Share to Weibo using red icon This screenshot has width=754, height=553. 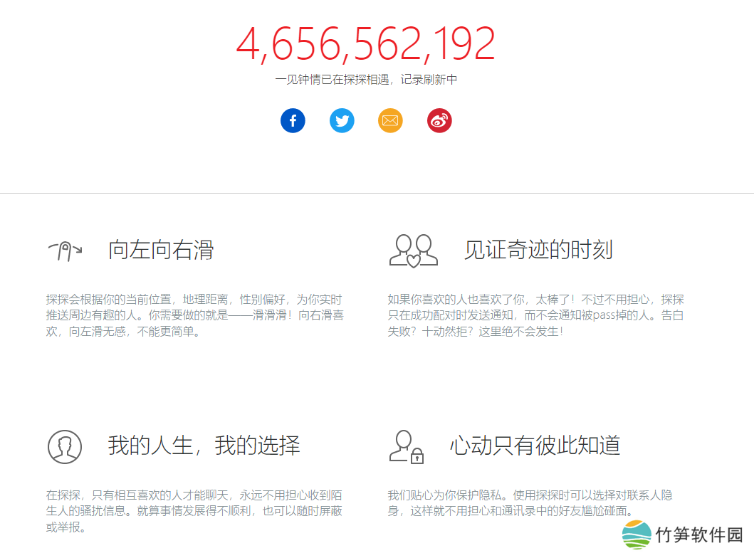coord(439,120)
